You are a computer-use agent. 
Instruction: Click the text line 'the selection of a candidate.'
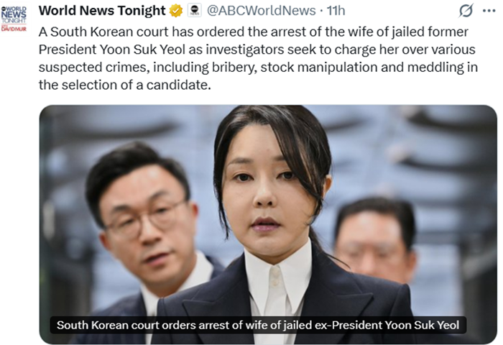(125, 85)
